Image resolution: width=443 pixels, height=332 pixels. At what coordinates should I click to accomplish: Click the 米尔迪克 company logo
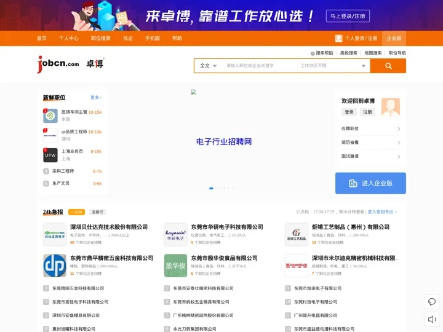tap(297, 266)
